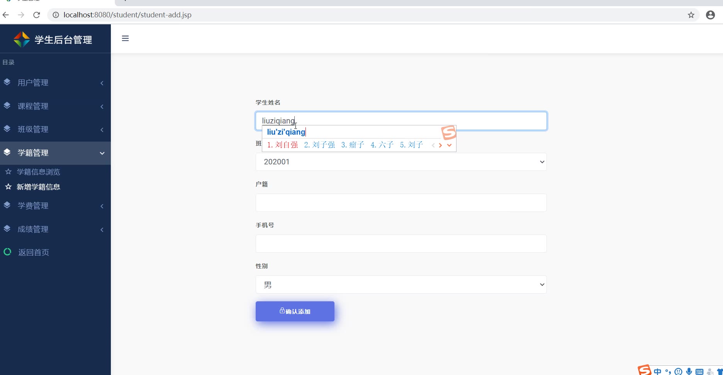This screenshot has height=375, width=723.
Task: Click the liu'zi'qiang pinyin composition text
Action: pos(286,132)
